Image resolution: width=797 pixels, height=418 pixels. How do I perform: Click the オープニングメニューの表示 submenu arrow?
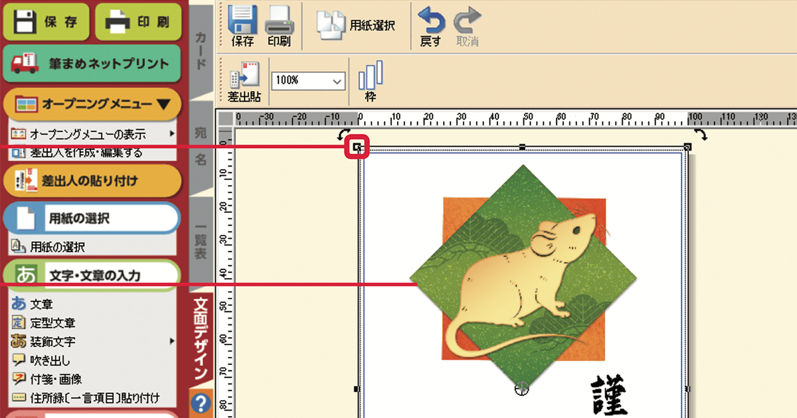(x=172, y=134)
